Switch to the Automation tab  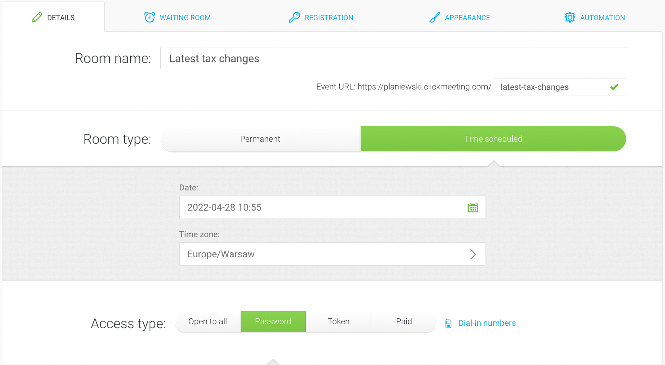(x=594, y=17)
